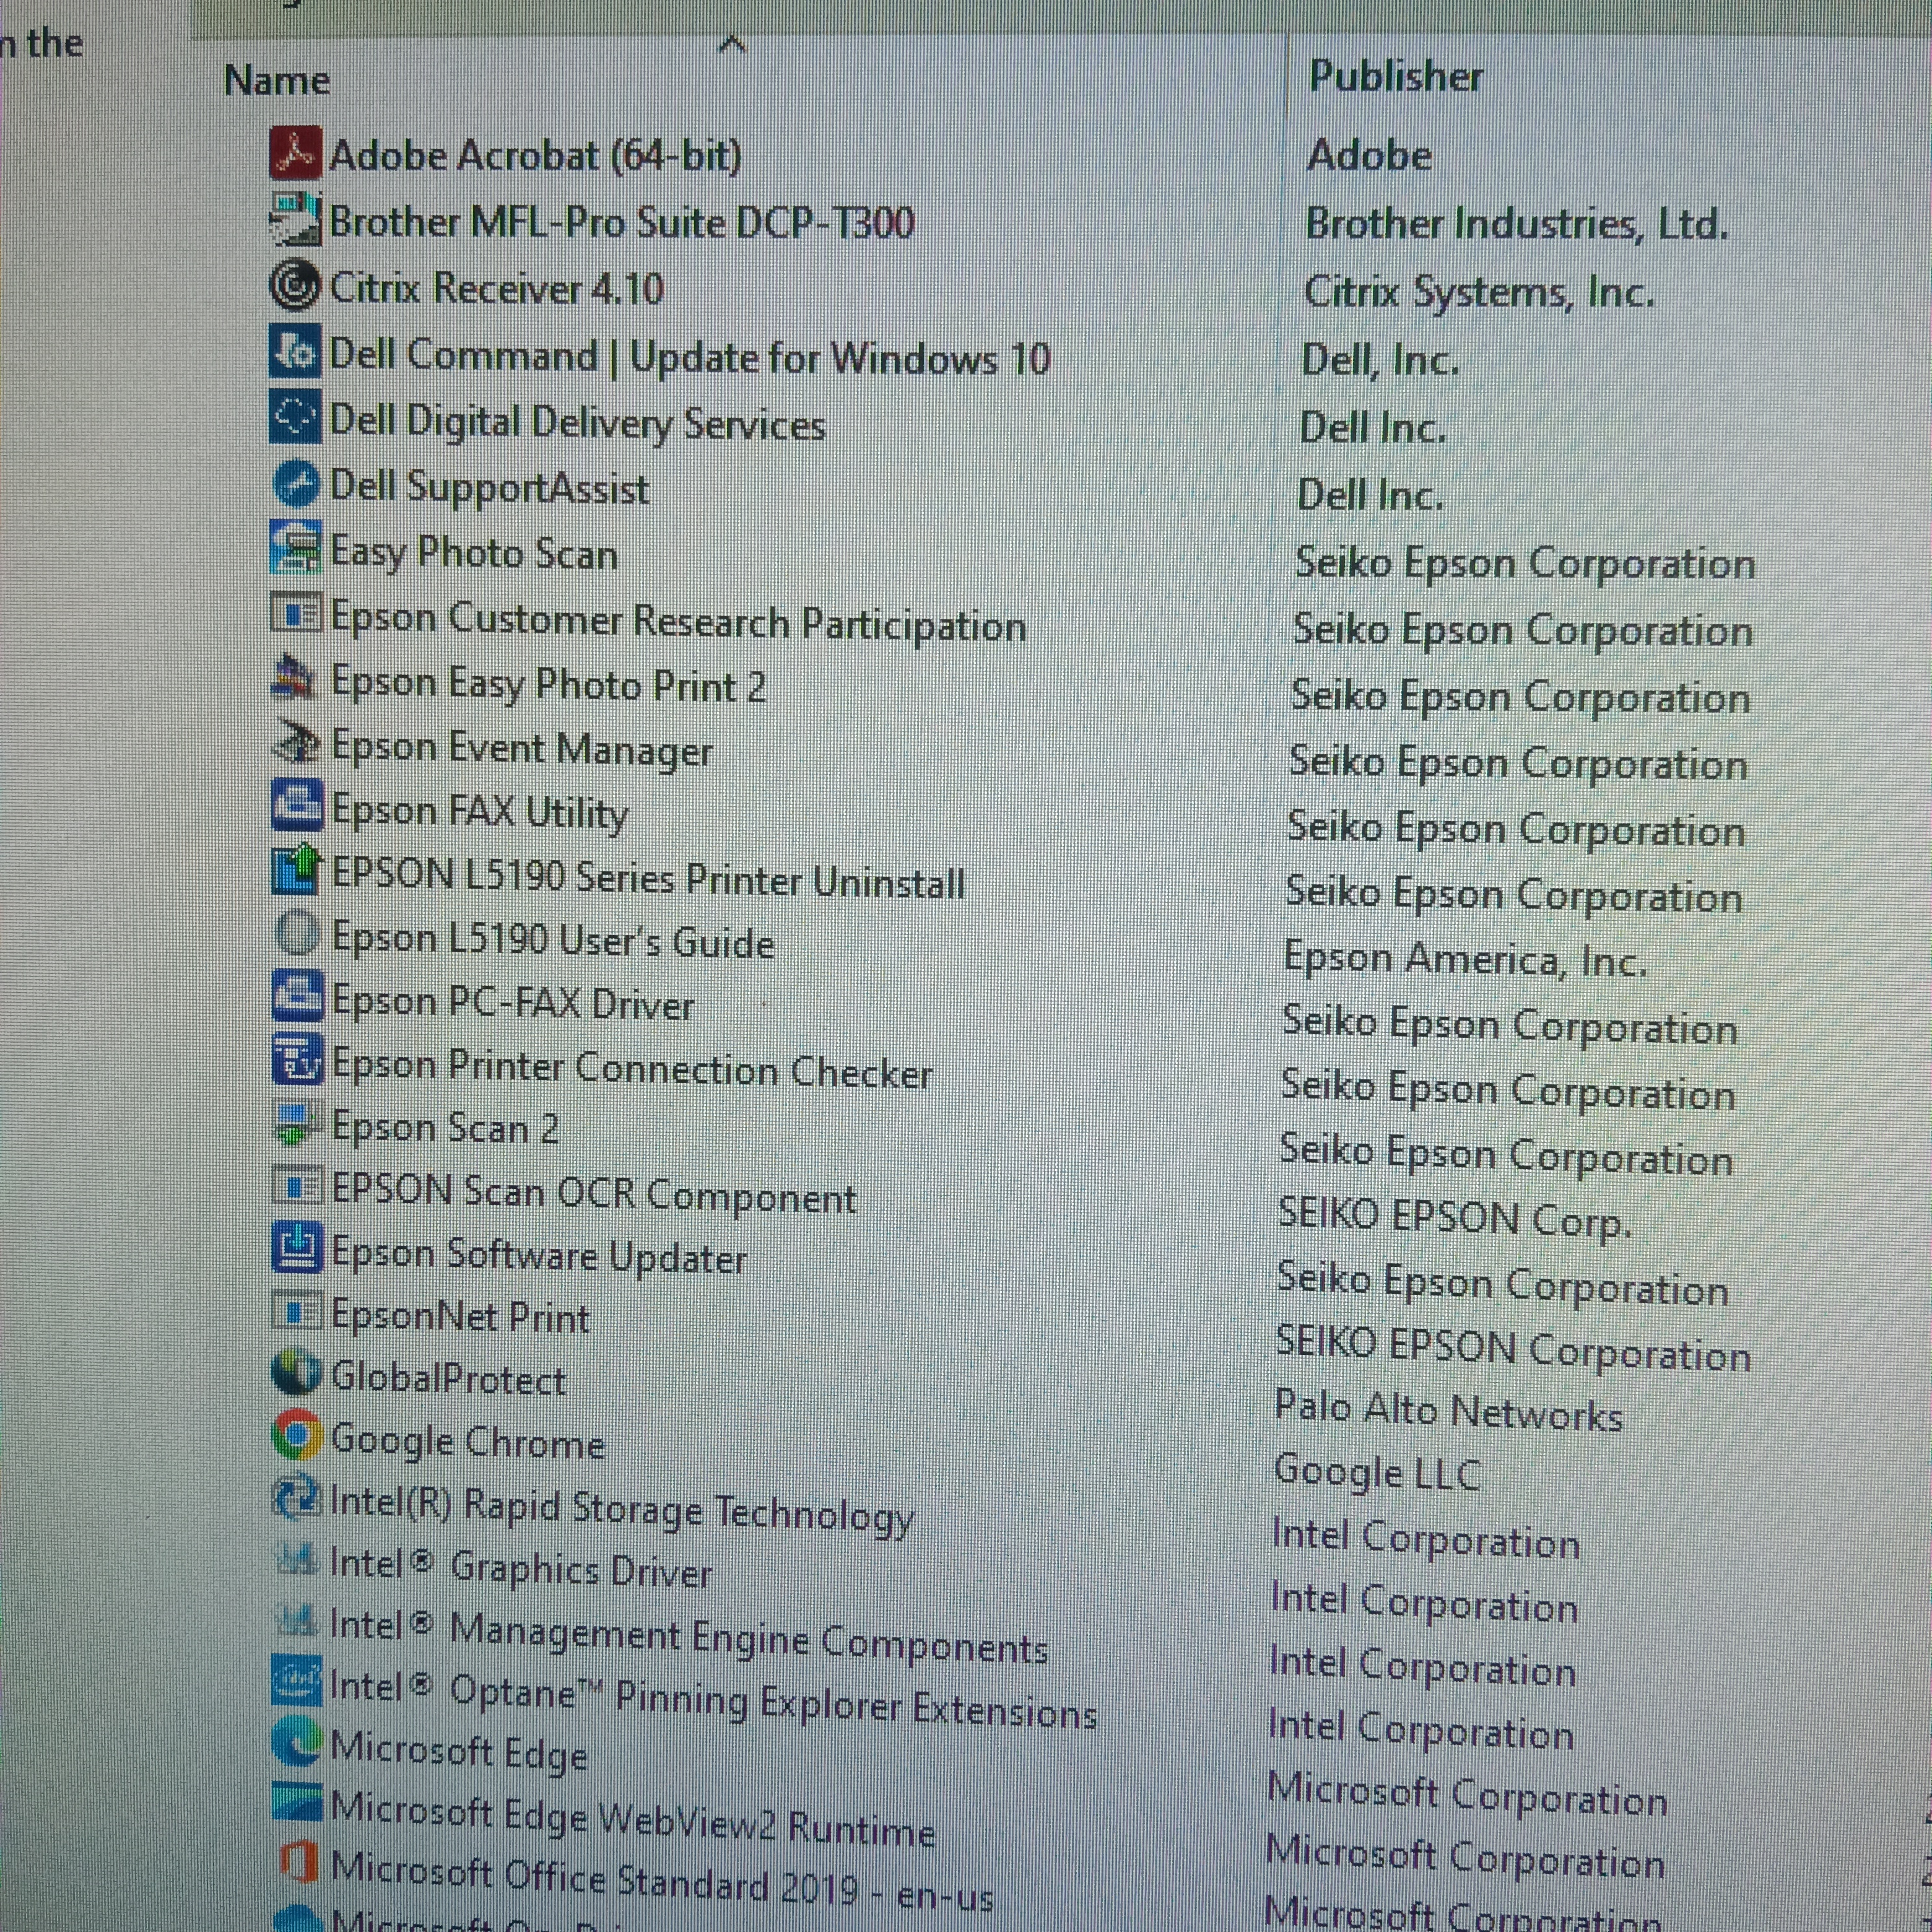The image size is (1932, 1932).
Task: Click the Citrix Receiver 4.10 icon
Action: [295, 287]
